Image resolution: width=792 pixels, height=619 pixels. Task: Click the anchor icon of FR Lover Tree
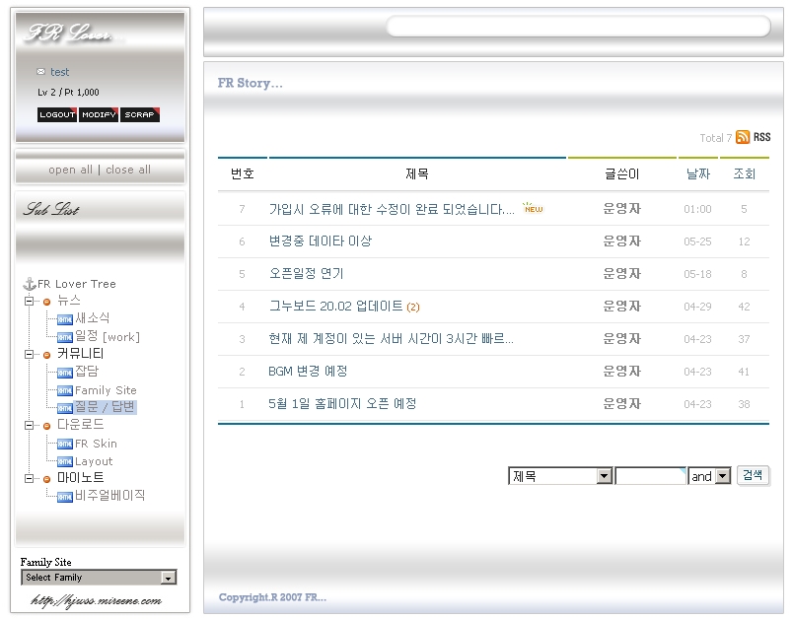(30, 284)
